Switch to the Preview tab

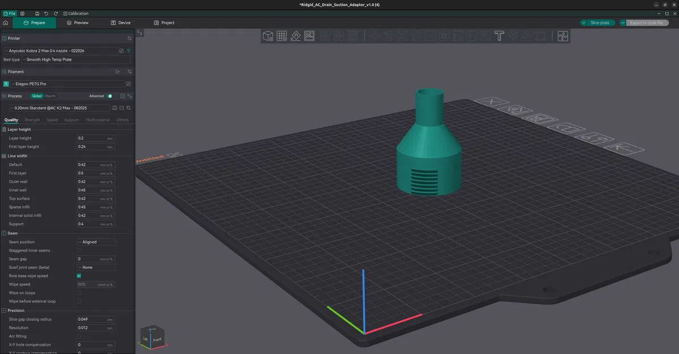coord(79,23)
